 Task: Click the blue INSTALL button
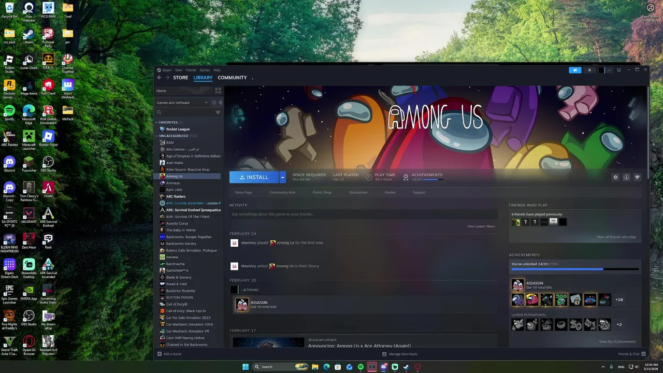254,177
